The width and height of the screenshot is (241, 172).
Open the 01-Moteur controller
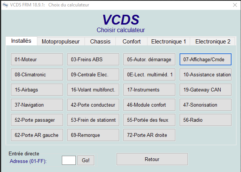tap(37, 59)
